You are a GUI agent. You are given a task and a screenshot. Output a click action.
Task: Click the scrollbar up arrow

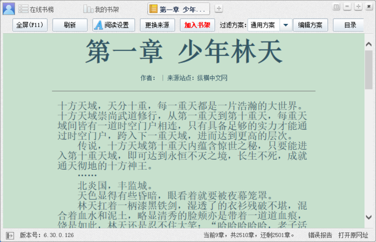coord(368,44)
